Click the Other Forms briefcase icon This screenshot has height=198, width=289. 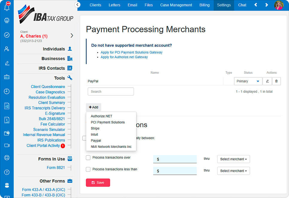coord(70,181)
